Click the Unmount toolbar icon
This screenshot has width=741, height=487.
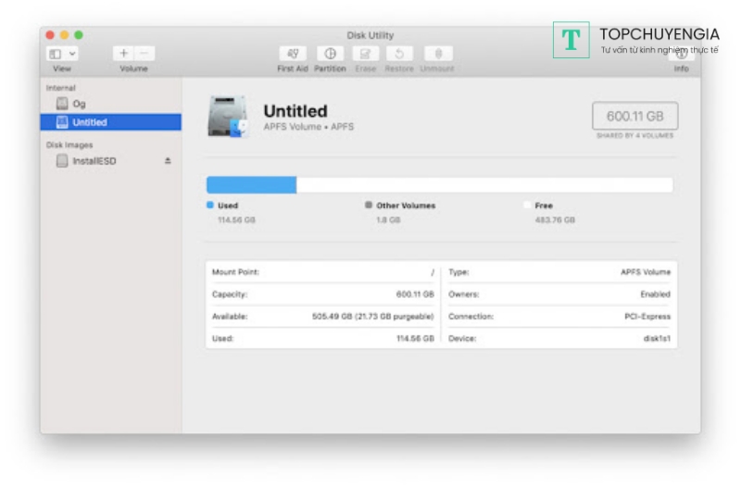pos(438,55)
